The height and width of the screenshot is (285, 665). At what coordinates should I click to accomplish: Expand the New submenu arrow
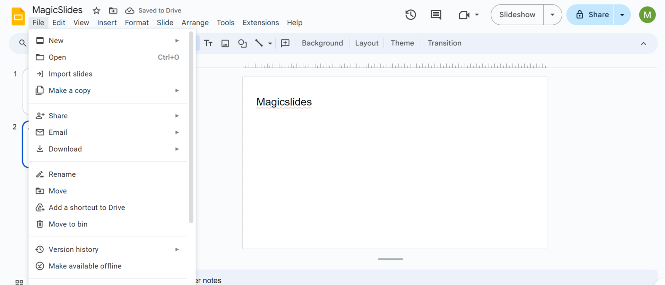click(x=177, y=41)
